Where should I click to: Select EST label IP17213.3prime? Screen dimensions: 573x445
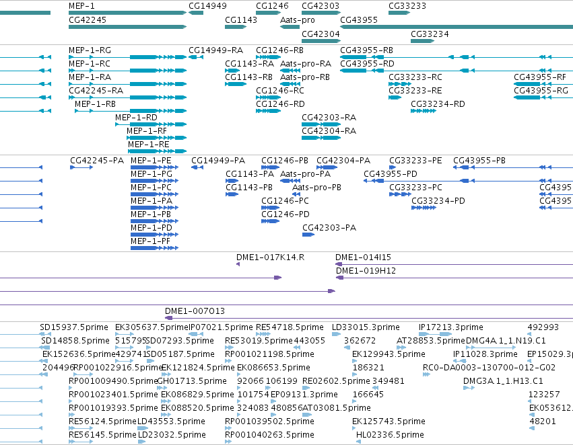(x=451, y=327)
